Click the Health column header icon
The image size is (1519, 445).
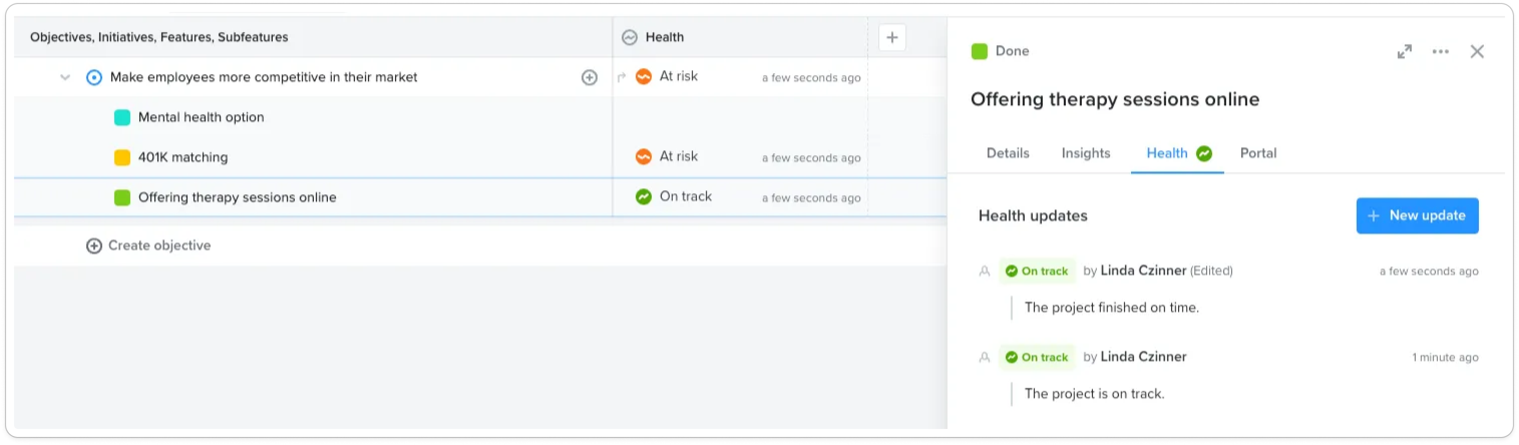point(629,37)
